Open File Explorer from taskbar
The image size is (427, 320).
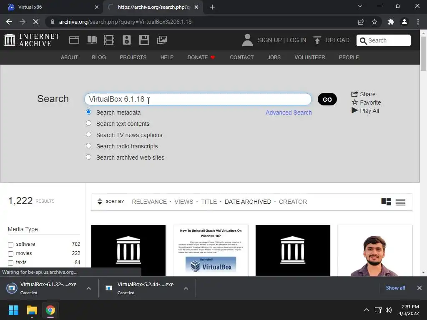click(32, 310)
